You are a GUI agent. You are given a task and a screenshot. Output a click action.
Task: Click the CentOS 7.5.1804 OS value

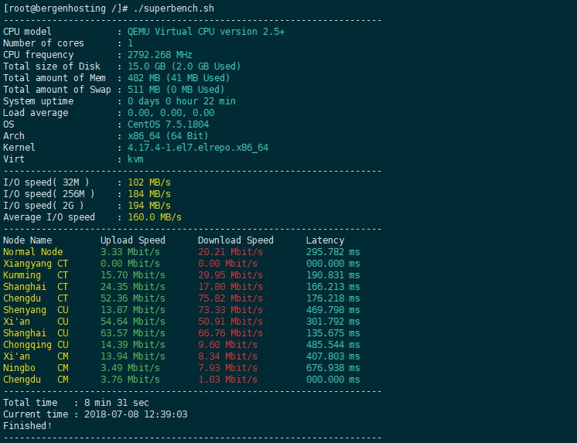click(168, 124)
